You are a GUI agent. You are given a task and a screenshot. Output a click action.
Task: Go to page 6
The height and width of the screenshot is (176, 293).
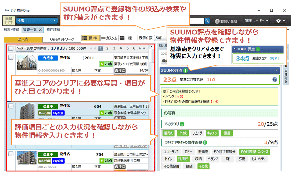tap(134, 48)
